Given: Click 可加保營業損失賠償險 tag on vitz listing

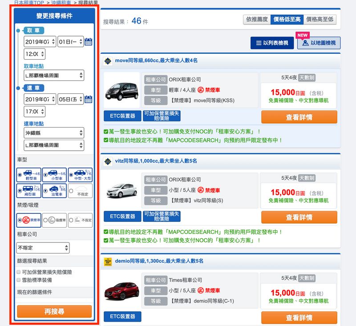Looking at the screenshot, I should tap(162, 217).
